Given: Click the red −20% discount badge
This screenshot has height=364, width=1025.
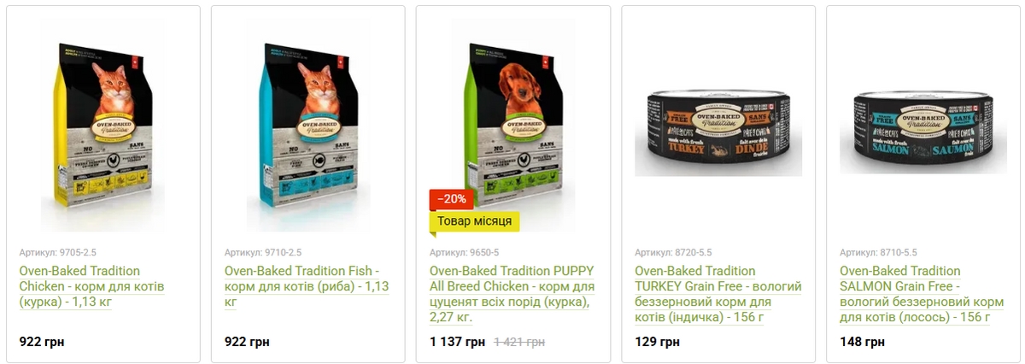Looking at the screenshot, I should 451,199.
